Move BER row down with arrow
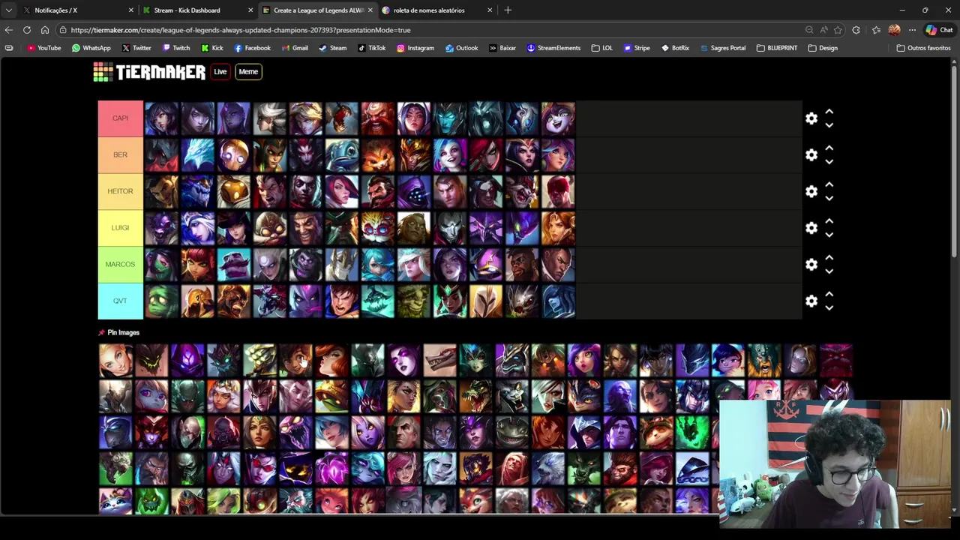 [x=829, y=162]
